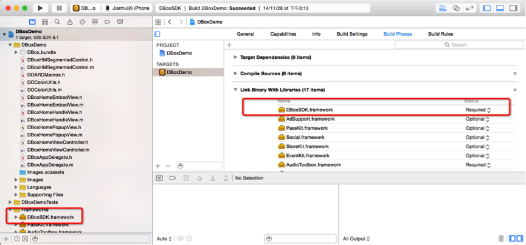Open the All Output console dropdown

(x=356, y=239)
